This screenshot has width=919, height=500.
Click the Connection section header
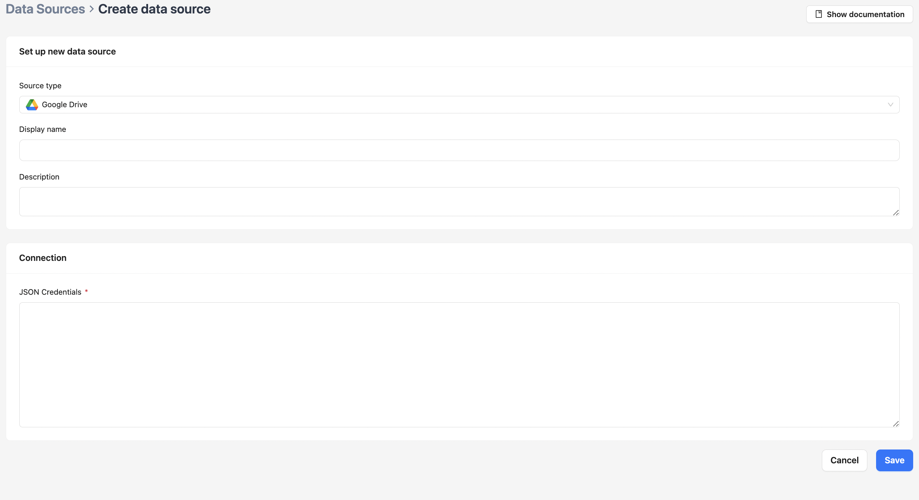[x=43, y=258]
